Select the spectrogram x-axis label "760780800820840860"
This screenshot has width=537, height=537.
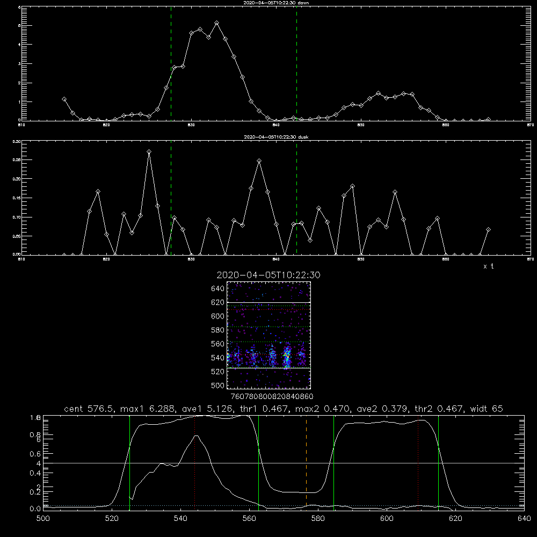(x=272, y=397)
